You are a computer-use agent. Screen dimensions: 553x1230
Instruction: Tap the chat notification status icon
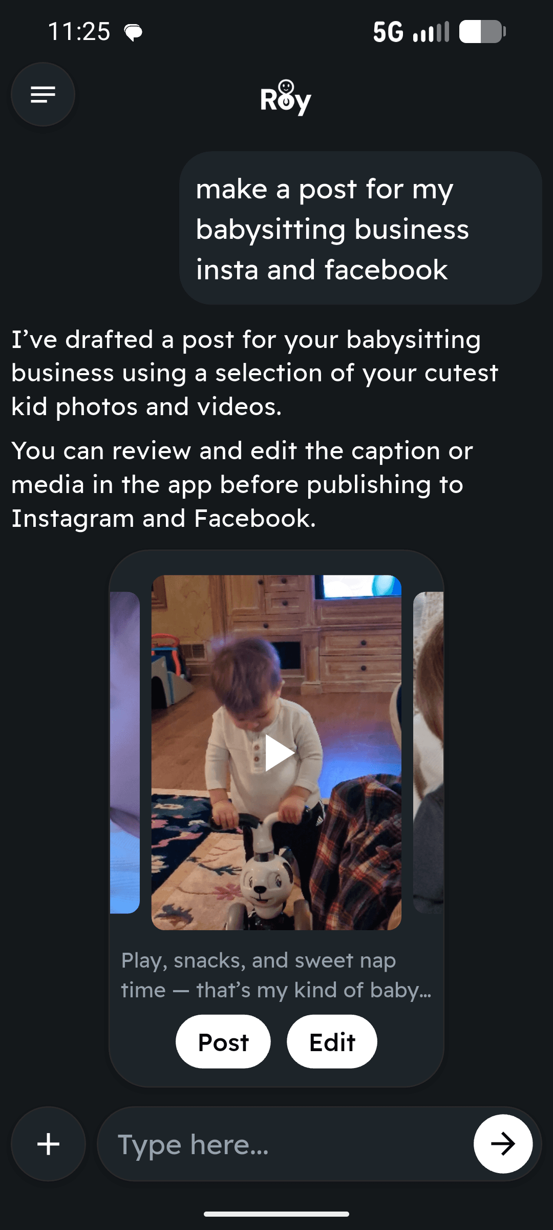tap(133, 32)
